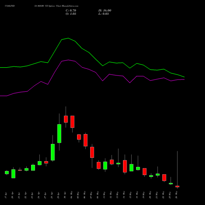Click the red candle for 07 May
This screenshot has height=205, width=205.
tap(92, 153)
